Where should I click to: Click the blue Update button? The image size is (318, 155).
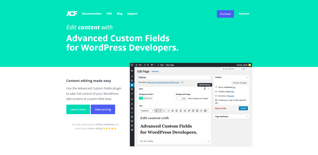point(243,108)
